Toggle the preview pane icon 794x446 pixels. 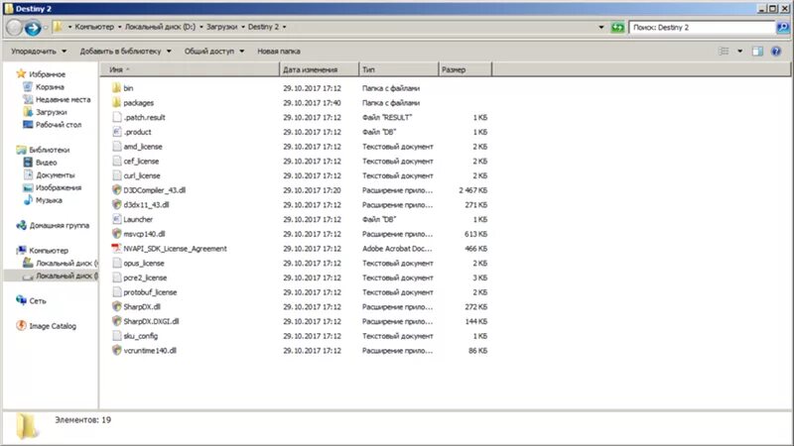(757, 52)
